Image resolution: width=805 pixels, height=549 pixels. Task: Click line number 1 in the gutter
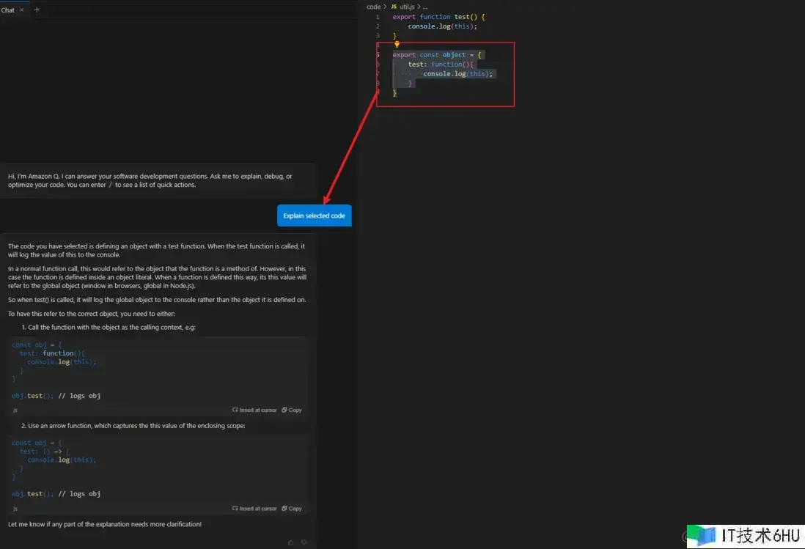click(x=378, y=17)
